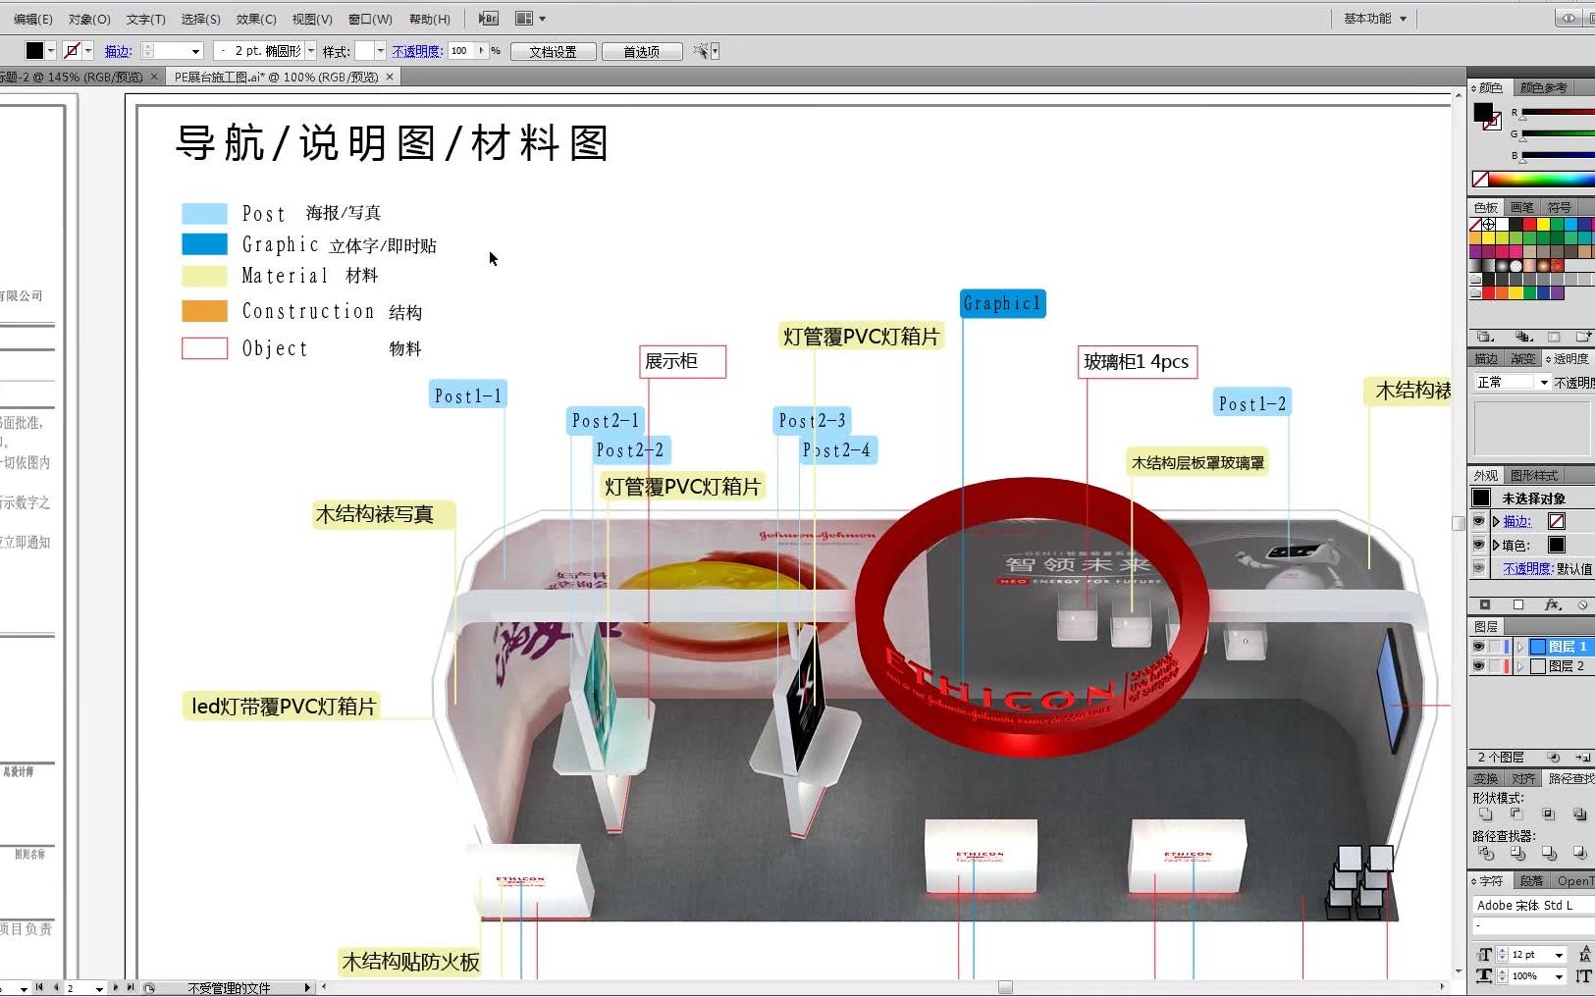
Task: Open stroke weight dropdown
Action: click(x=195, y=51)
